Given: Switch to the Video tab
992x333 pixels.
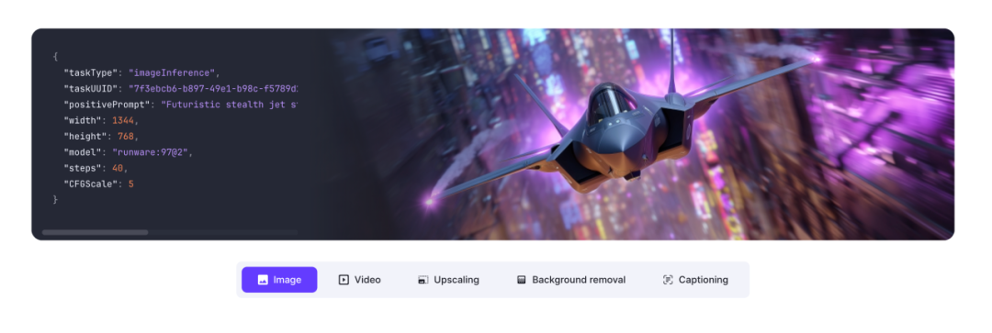Looking at the screenshot, I should point(359,280).
